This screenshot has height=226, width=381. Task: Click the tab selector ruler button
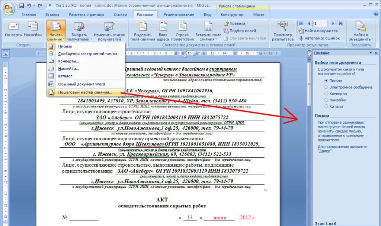click(6, 53)
